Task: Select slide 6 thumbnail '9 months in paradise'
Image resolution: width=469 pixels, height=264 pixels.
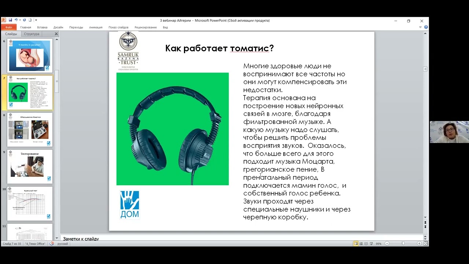Action: [30, 55]
